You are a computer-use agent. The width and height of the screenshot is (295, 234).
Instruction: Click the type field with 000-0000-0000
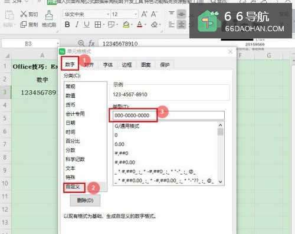pyautogui.click(x=169, y=116)
